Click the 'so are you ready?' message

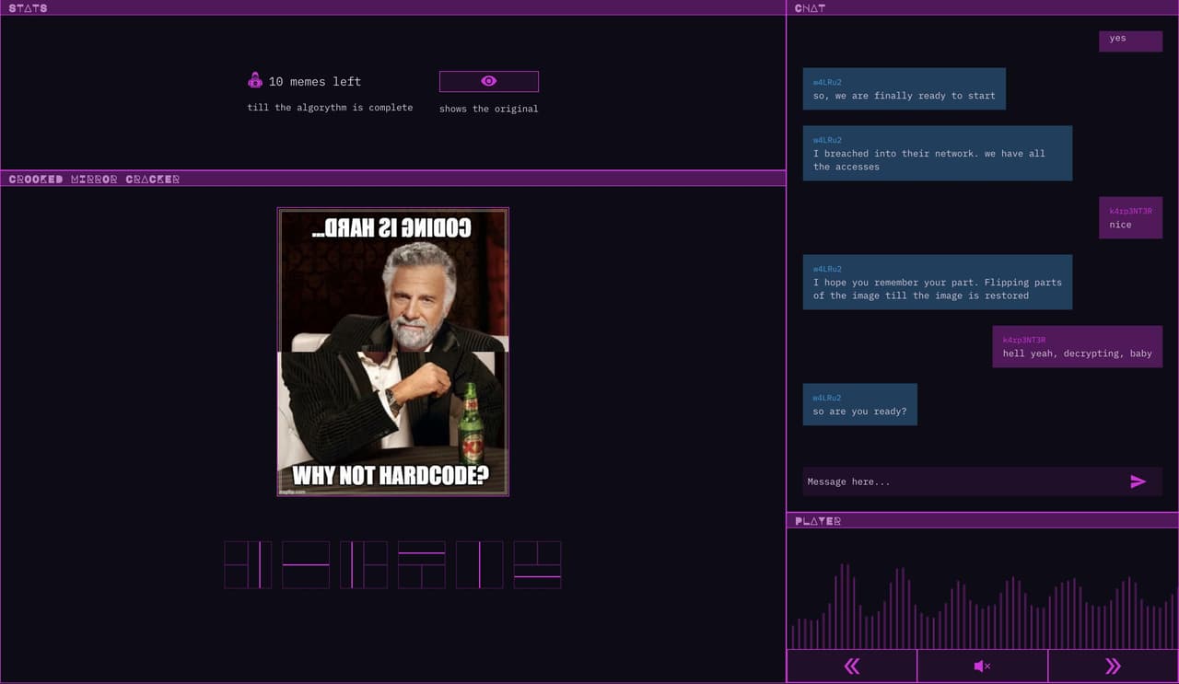click(859, 404)
